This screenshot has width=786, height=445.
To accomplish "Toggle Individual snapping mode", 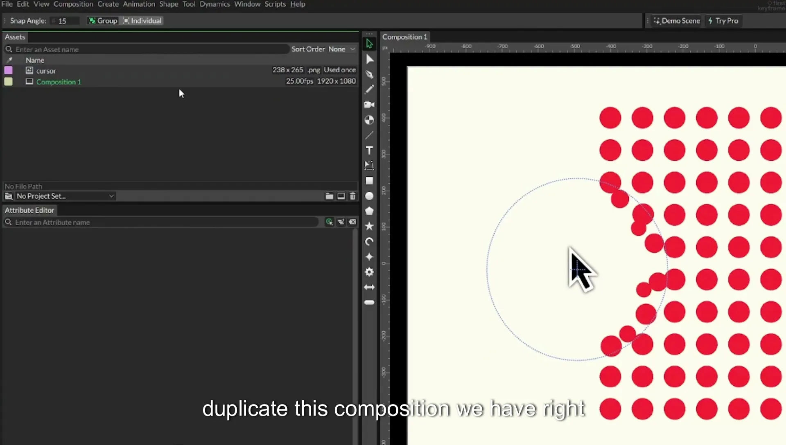I will click(x=142, y=21).
